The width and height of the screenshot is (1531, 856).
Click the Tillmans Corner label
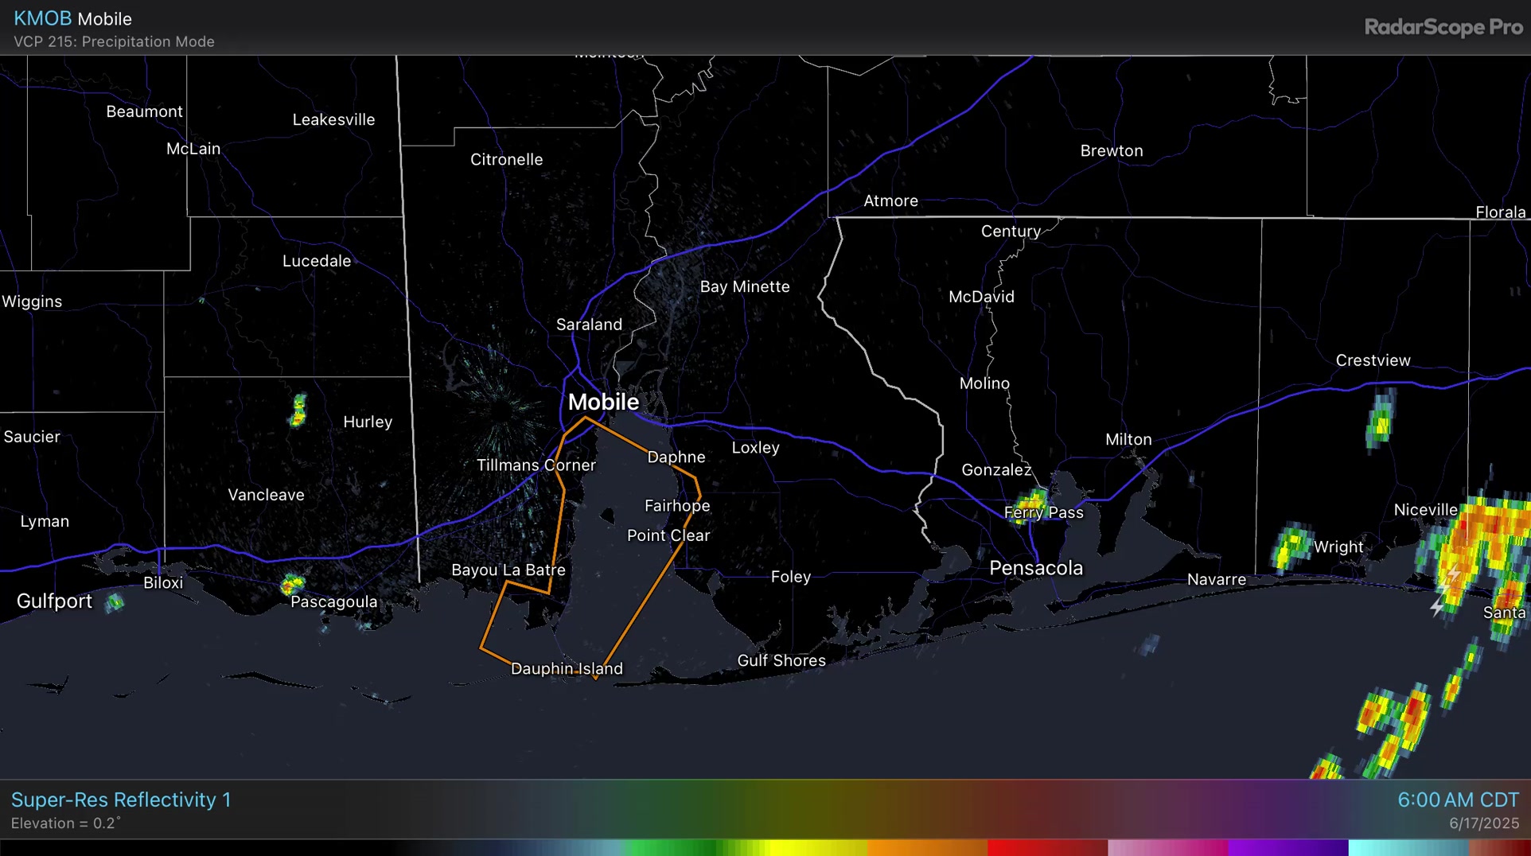tap(536, 465)
